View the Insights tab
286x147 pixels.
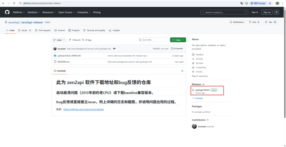click(x=115, y=30)
